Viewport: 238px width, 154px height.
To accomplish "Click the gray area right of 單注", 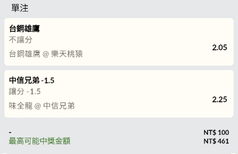I will (x=130, y=8).
